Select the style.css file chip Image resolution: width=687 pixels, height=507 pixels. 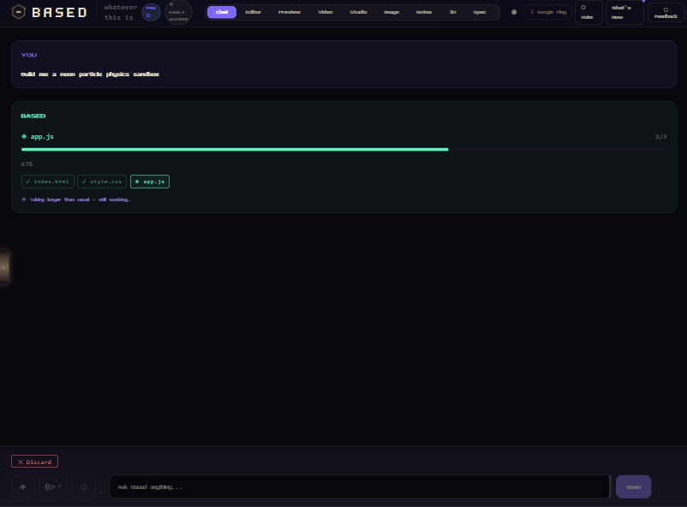tap(102, 182)
